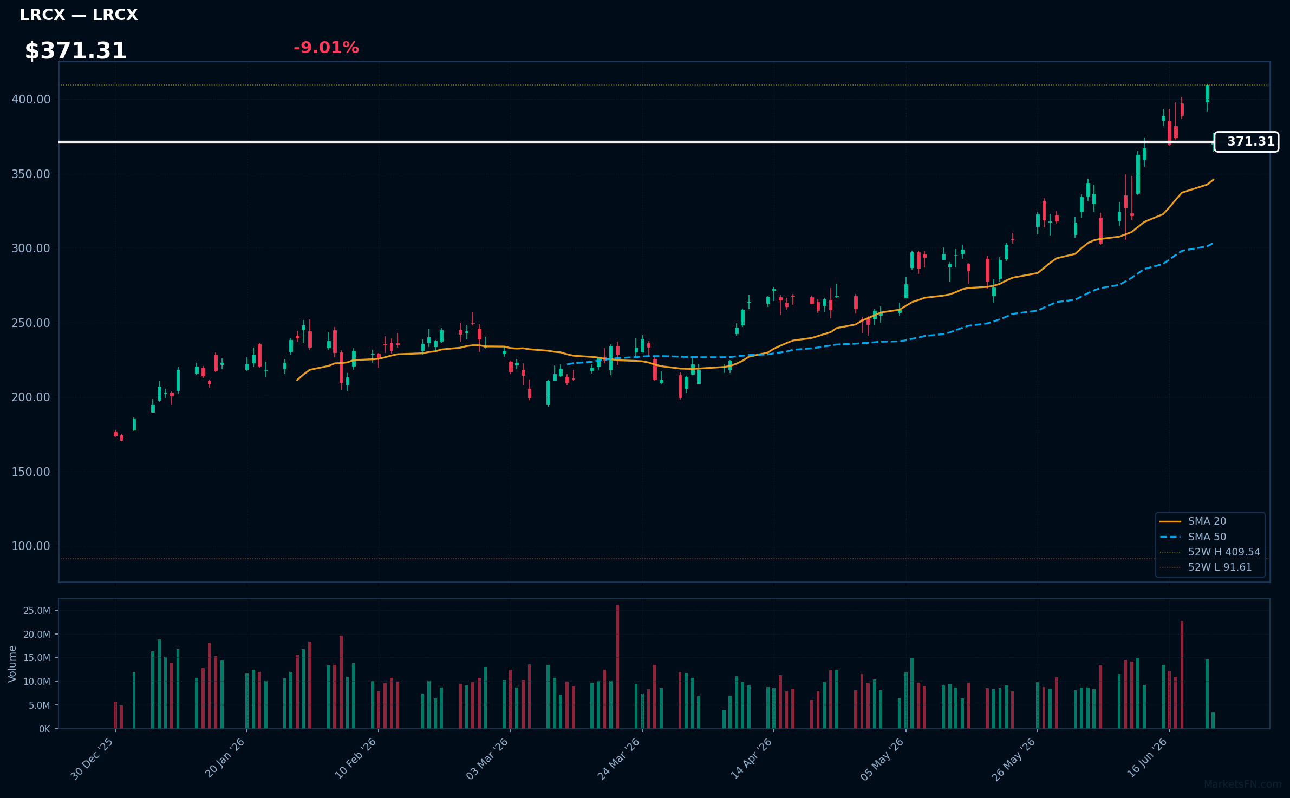
Task: Click the 03 Mar '26 date label
Action: [487, 758]
